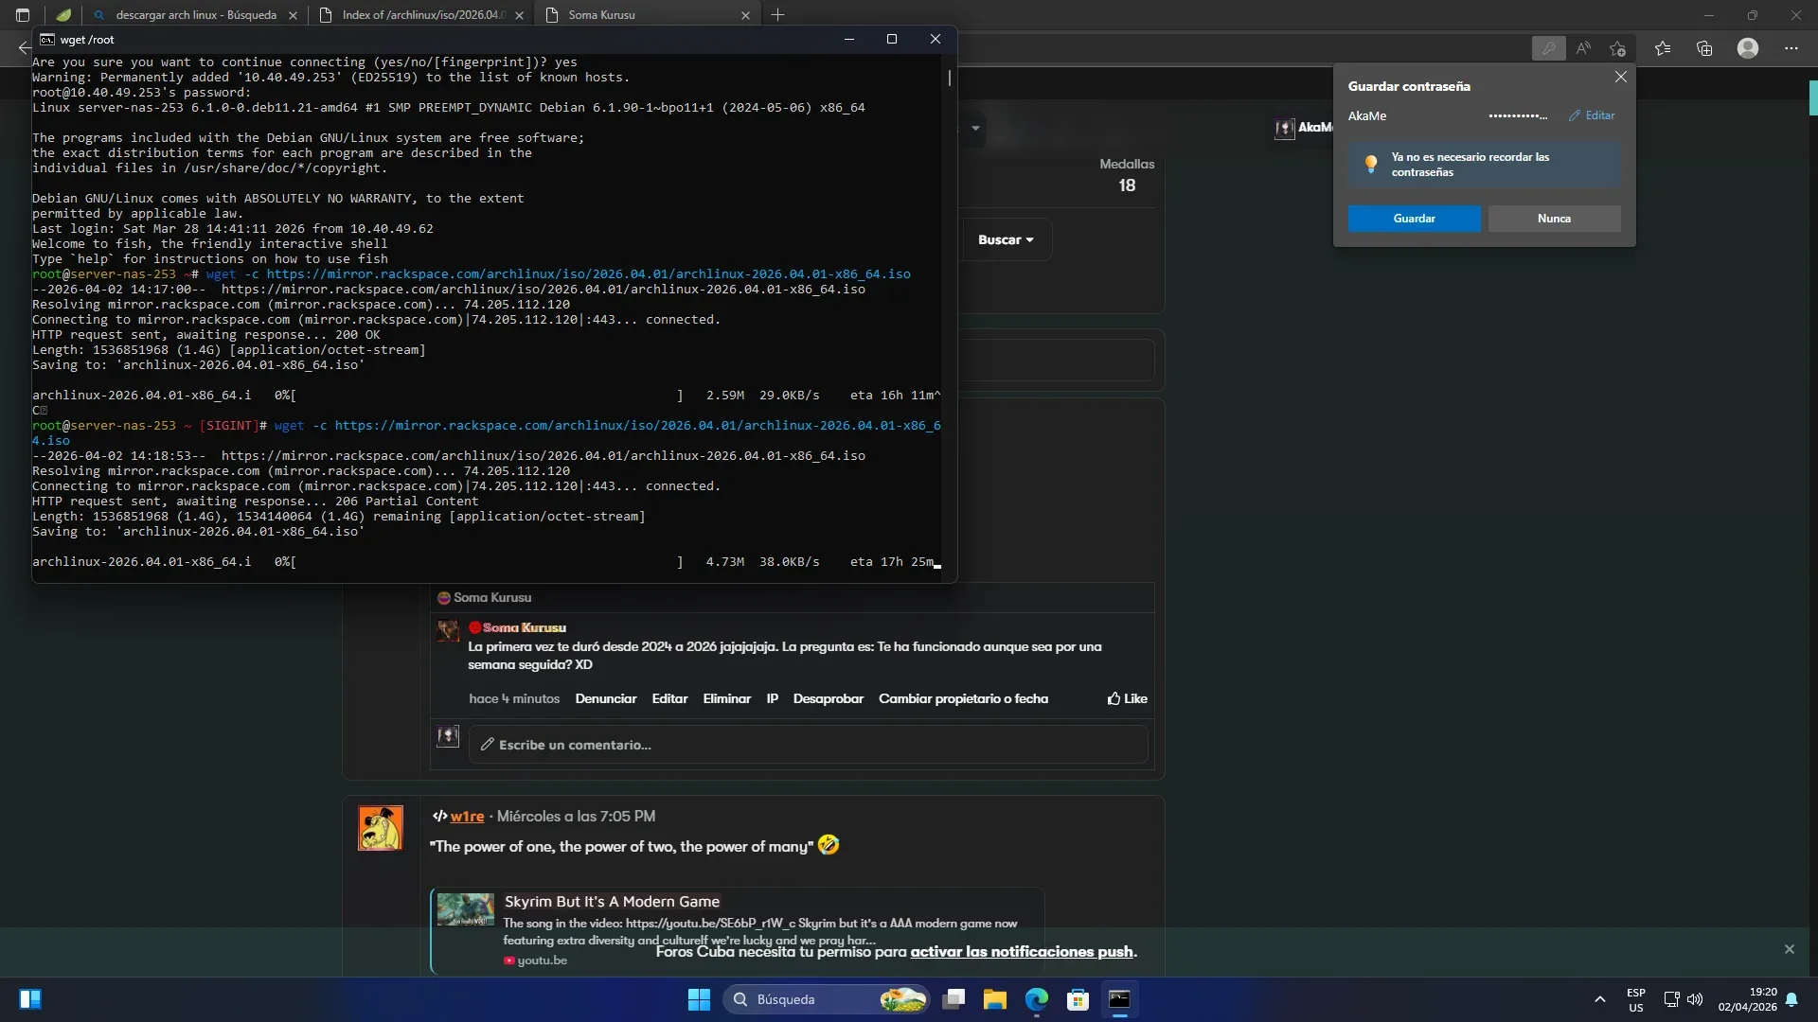Open the Favorites list icon in Edge
The height and width of the screenshot is (1022, 1818).
coord(1662,48)
